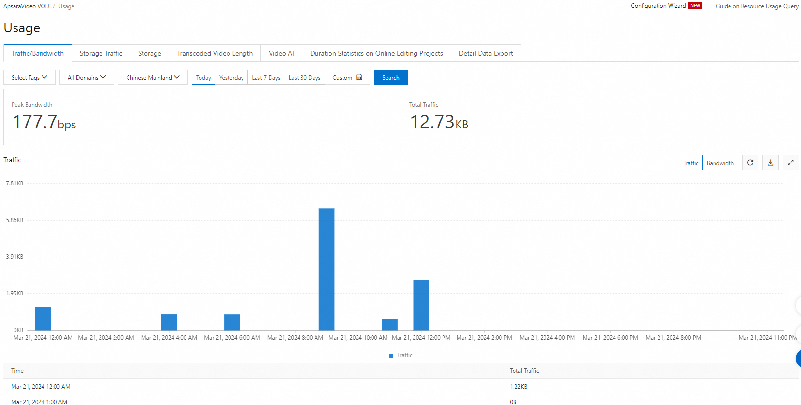Click the Mar 21, 2024 12:00 AM table row
Image resolution: width=801 pixels, height=405 pixels.
(401, 387)
